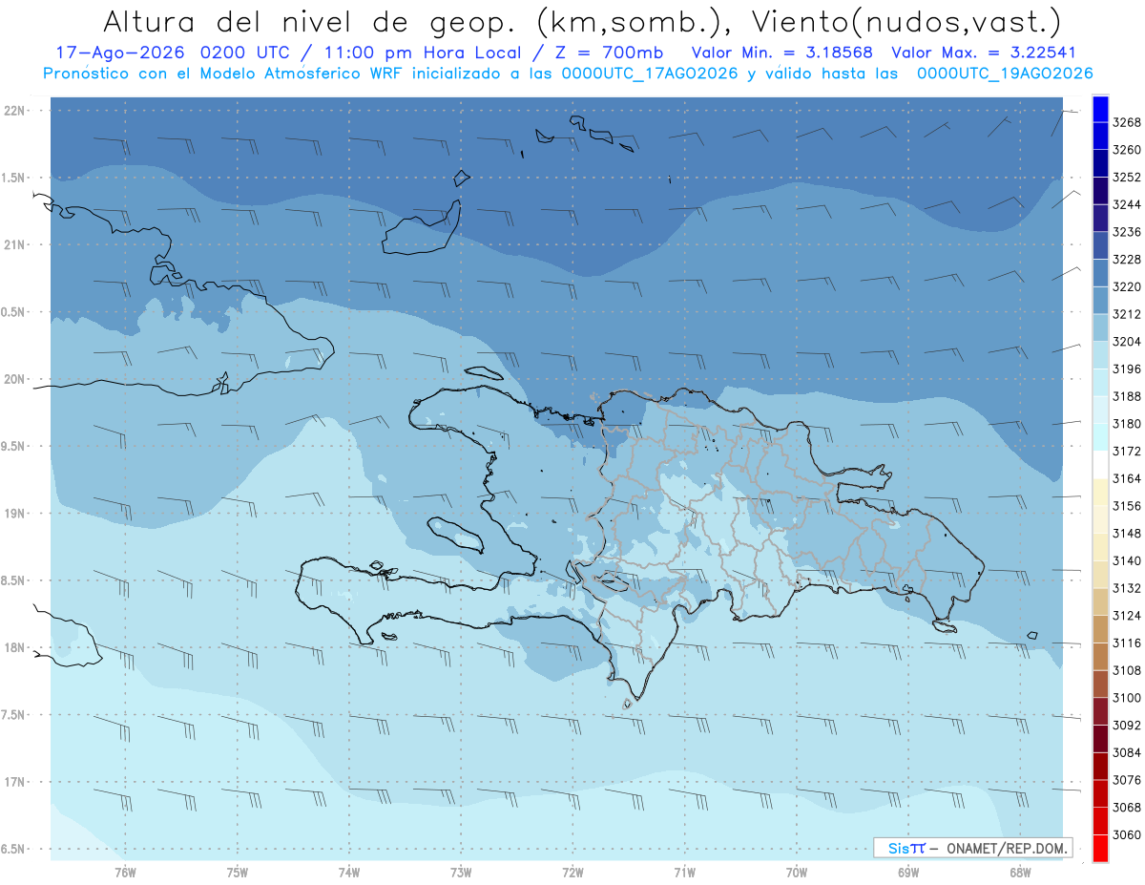Screen dimensions: 1145x885
Task: Click the 71W longitude label
Action: [684, 872]
